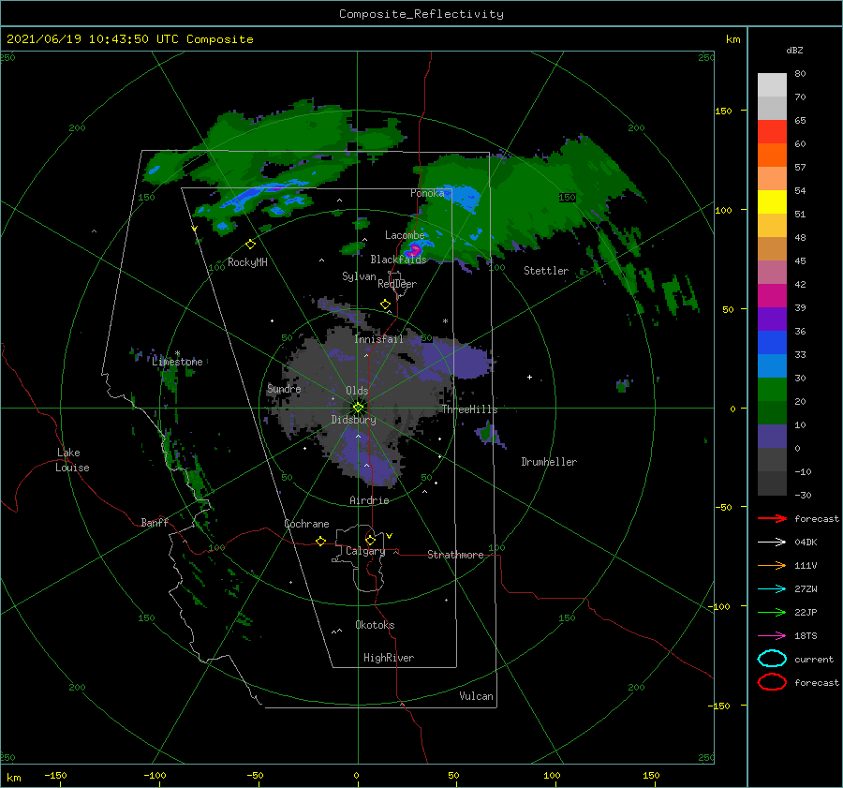Click the Drumheller city label
This screenshot has width=843, height=788.
[549, 462]
